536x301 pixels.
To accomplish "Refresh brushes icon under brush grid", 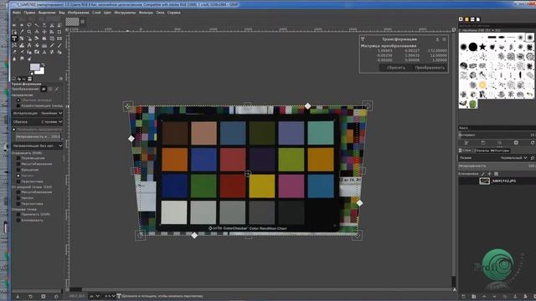I will (533, 143).
